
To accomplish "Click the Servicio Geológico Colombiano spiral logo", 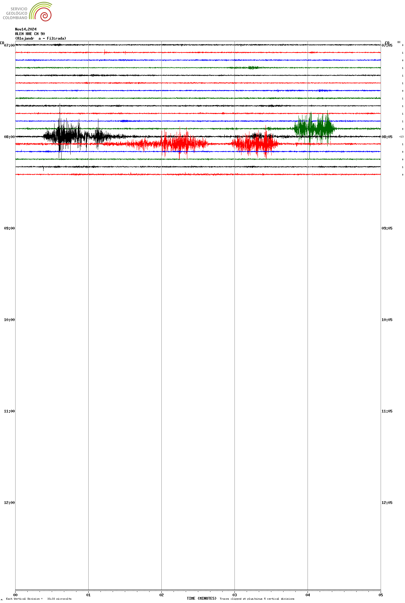I will pos(41,12).
